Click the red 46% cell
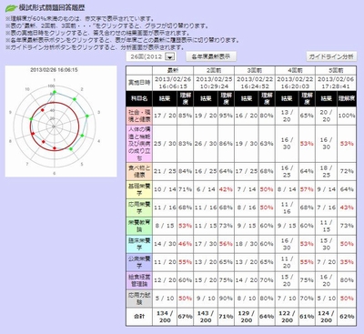 (x=185, y=244)
